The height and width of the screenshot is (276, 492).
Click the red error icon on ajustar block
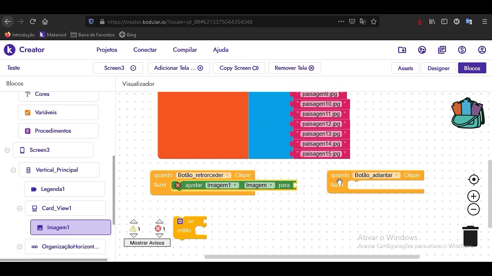point(178,185)
